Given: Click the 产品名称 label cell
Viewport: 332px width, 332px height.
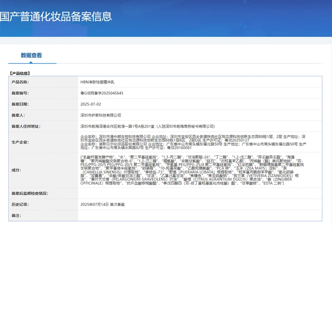Looking at the screenshot, I should coord(20,82).
